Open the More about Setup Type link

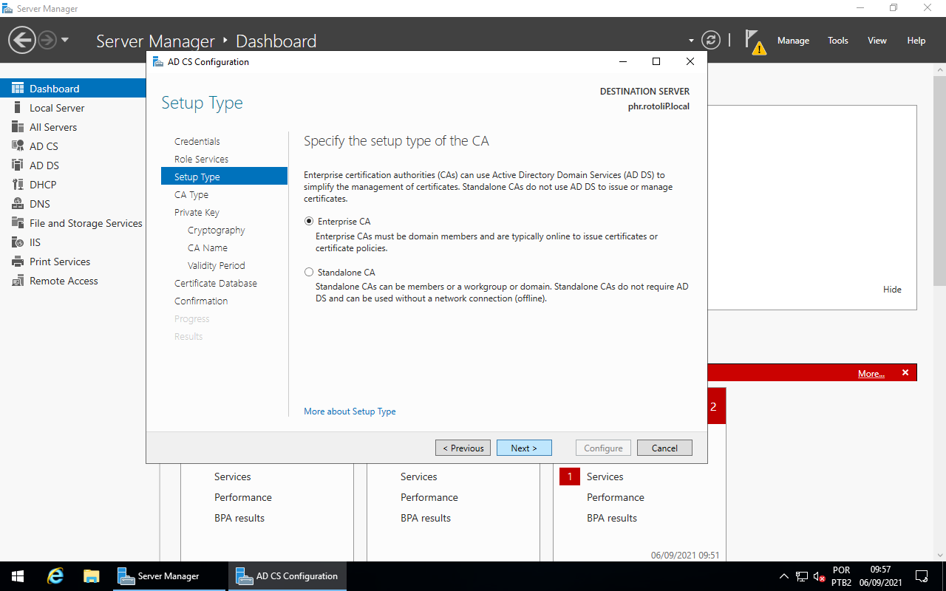click(x=349, y=411)
